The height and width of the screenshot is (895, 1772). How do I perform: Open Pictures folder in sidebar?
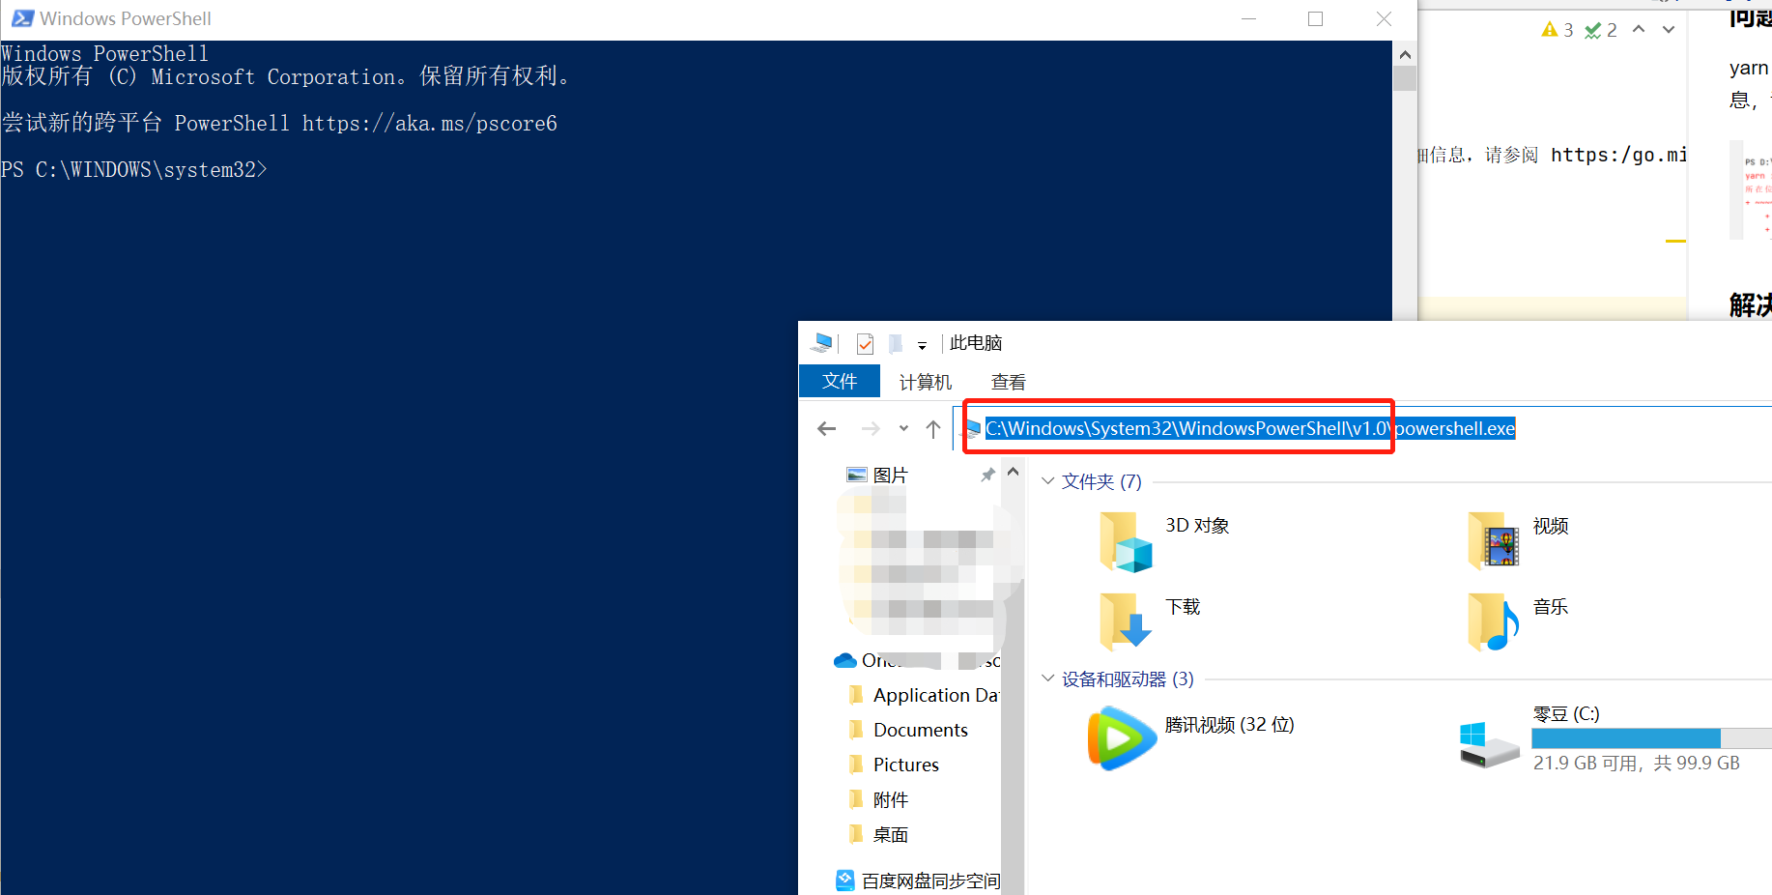click(894, 765)
